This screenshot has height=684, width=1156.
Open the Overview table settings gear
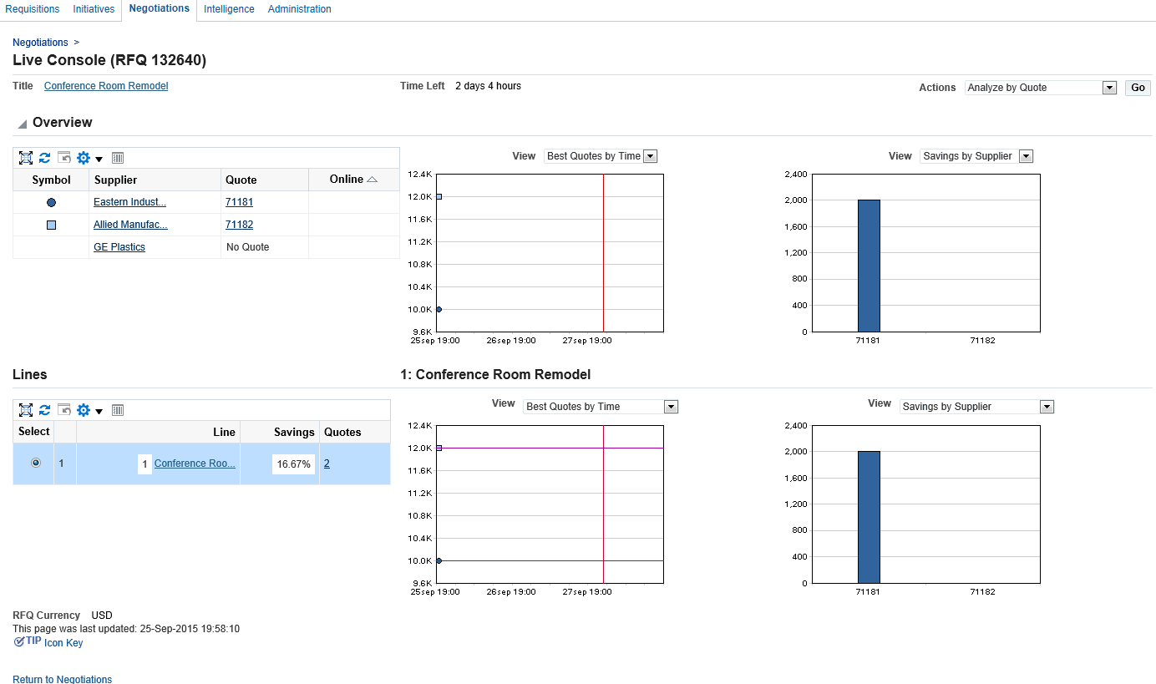pyautogui.click(x=84, y=158)
